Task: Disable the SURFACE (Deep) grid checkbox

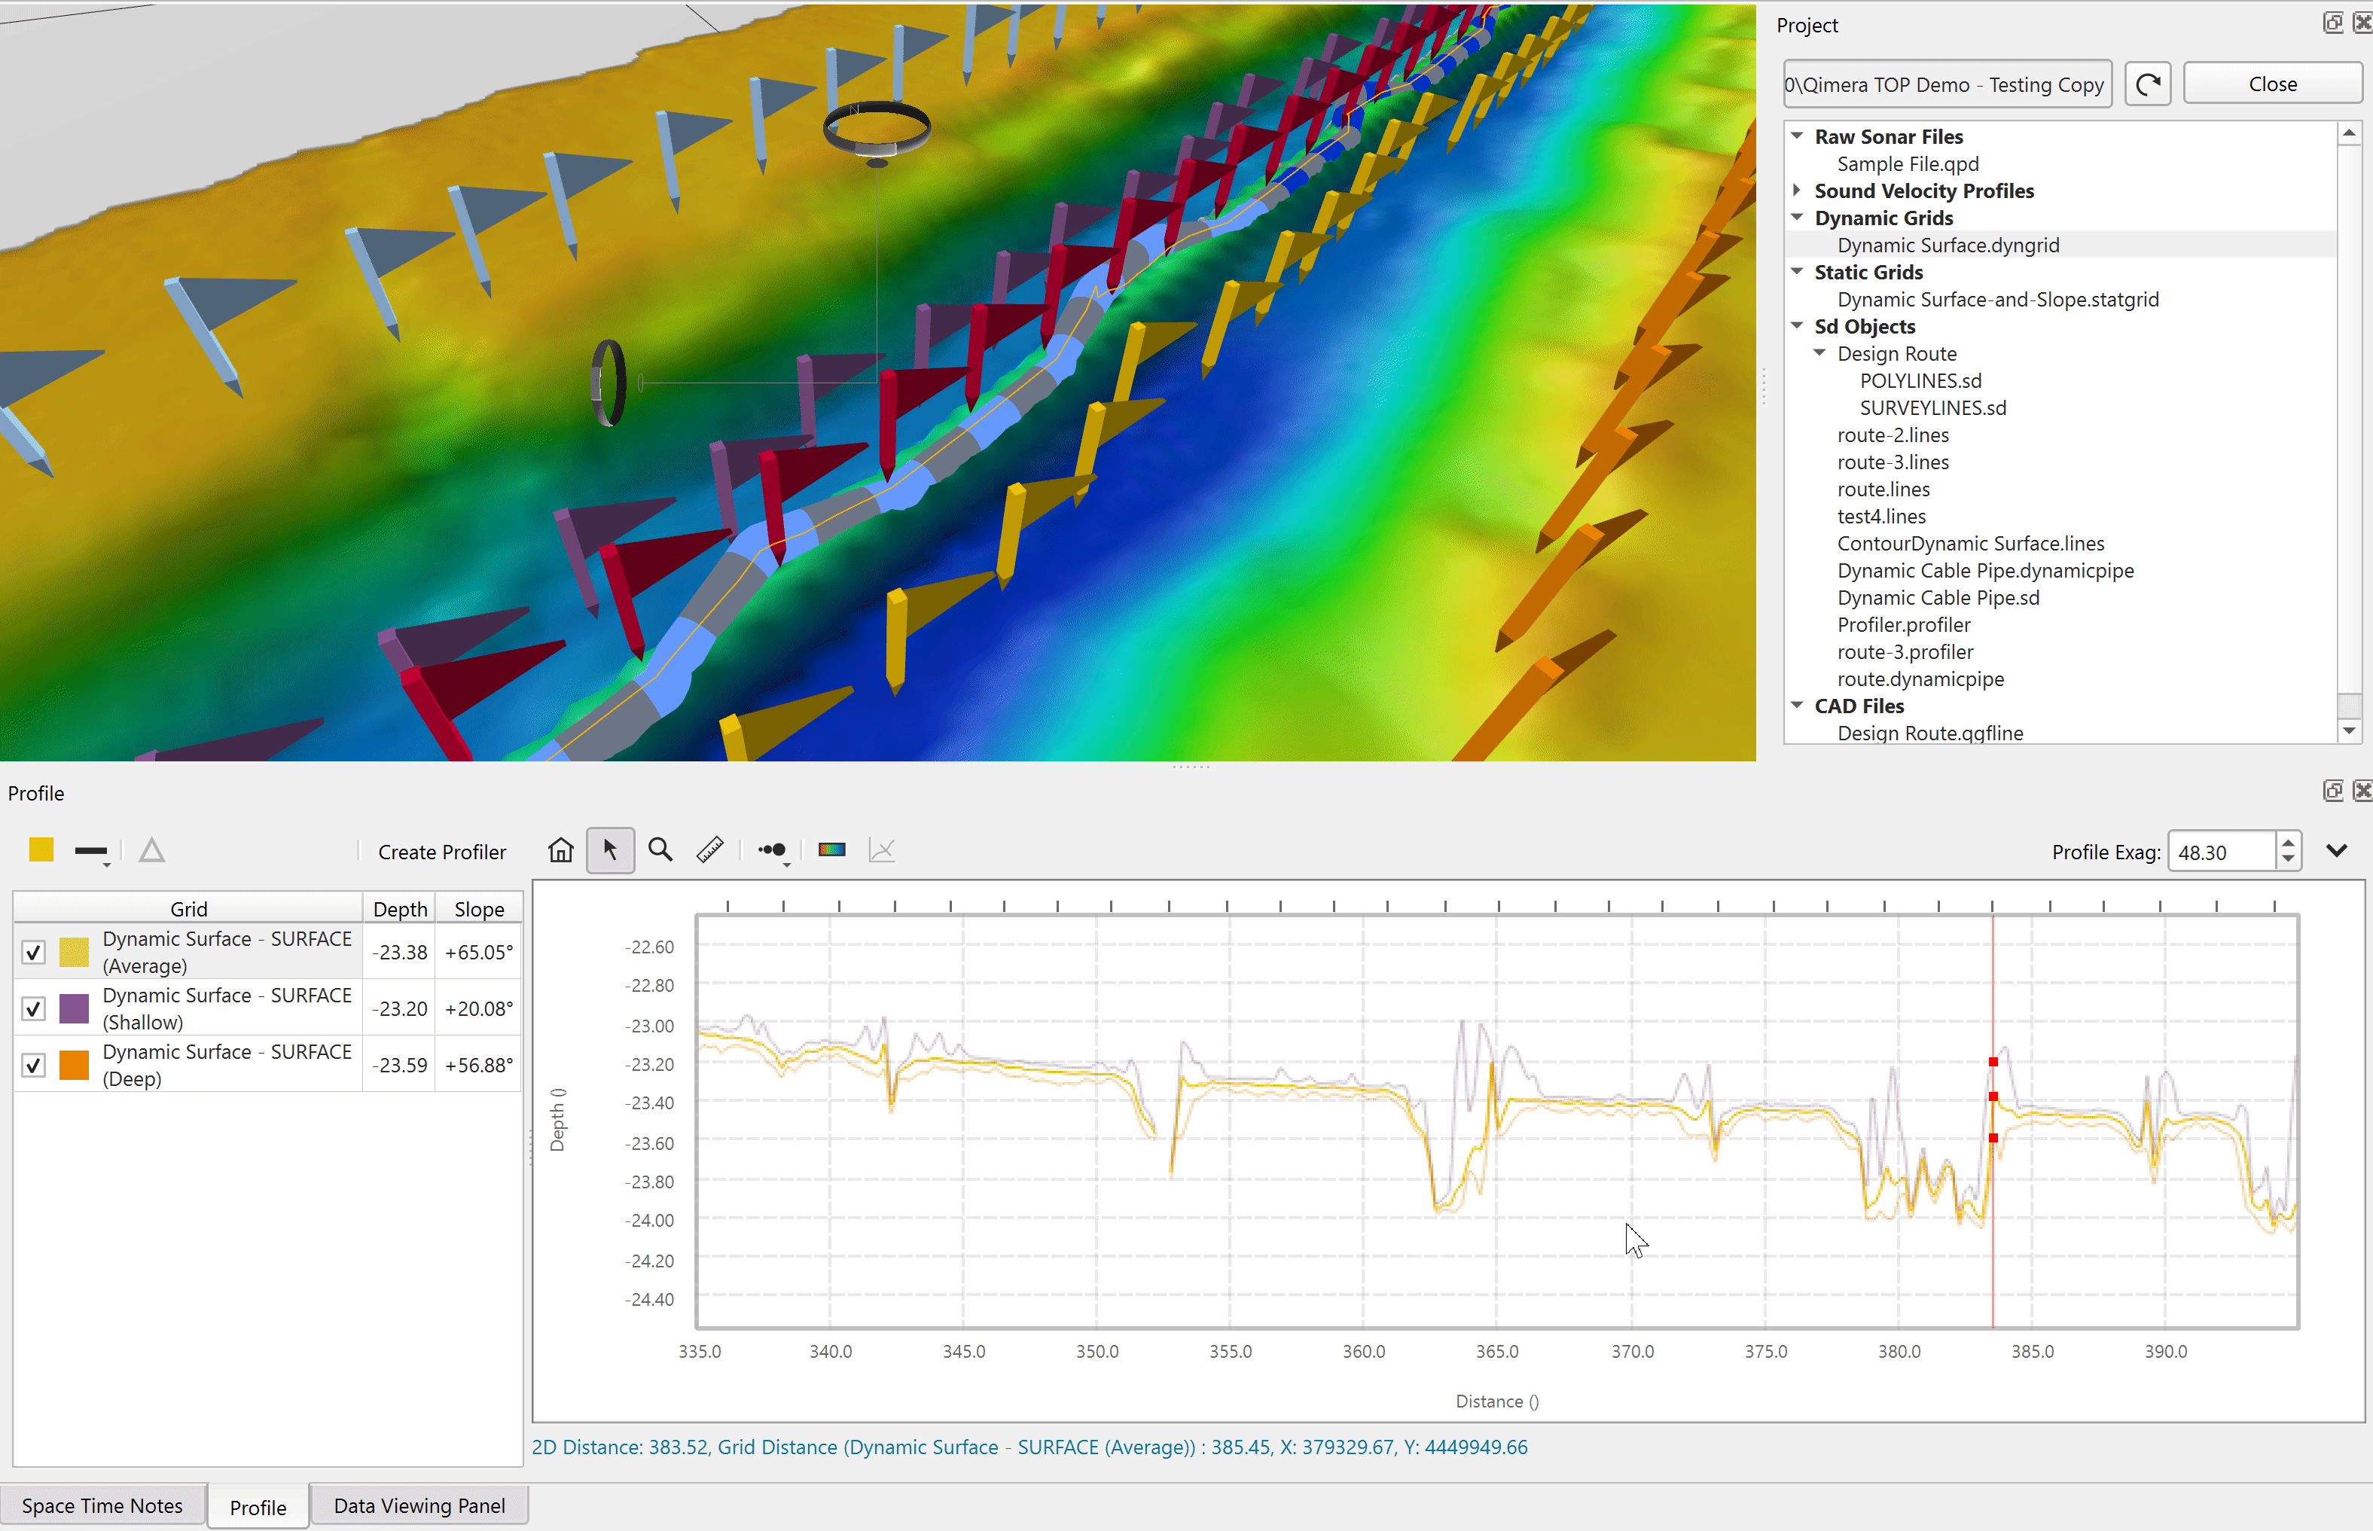Action: point(34,1066)
